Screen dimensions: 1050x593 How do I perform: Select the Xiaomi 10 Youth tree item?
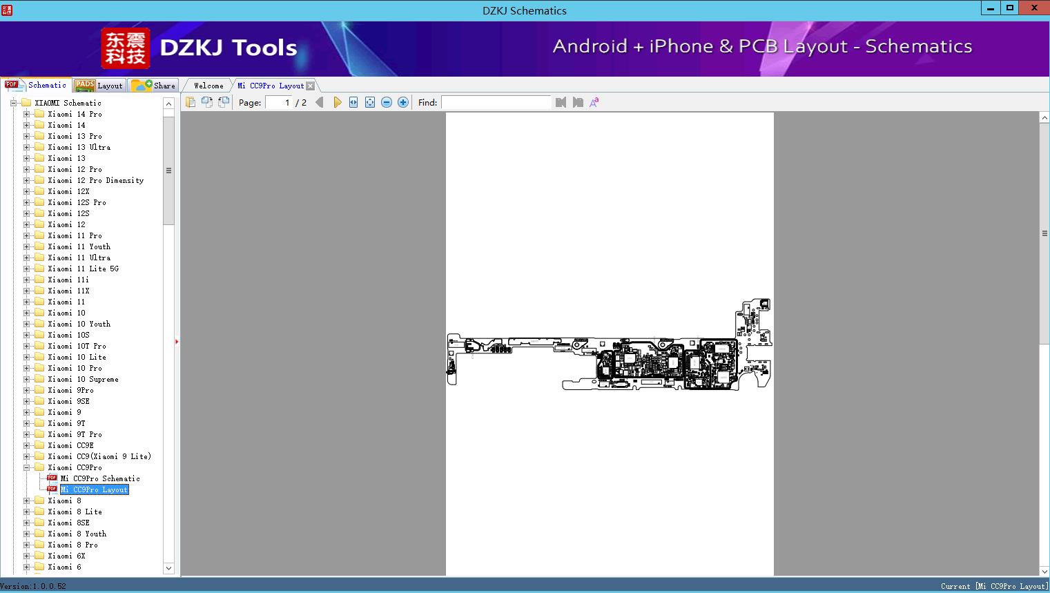coord(79,324)
